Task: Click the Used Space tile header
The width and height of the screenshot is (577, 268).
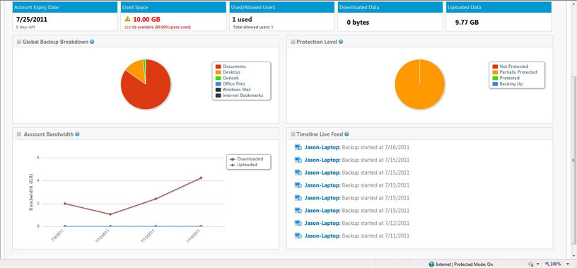Action: (173, 7)
